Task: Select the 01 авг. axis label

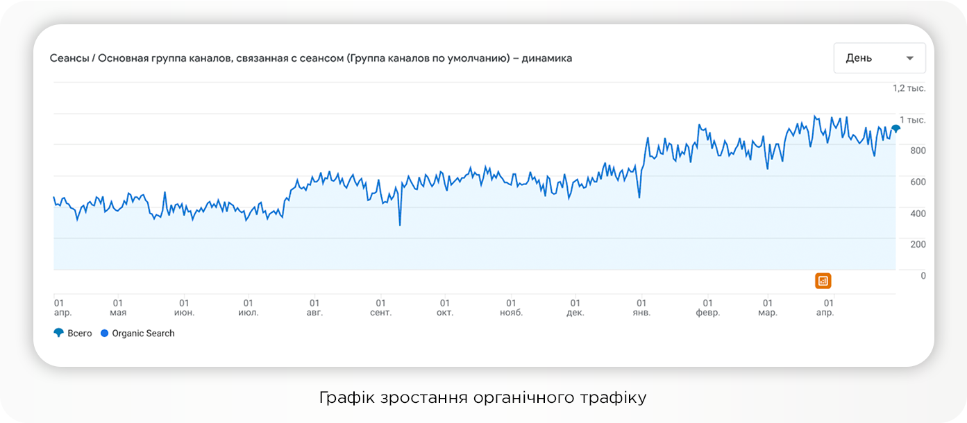Action: pos(314,307)
